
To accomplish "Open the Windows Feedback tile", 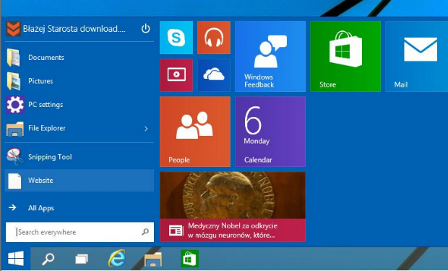I will (270, 56).
